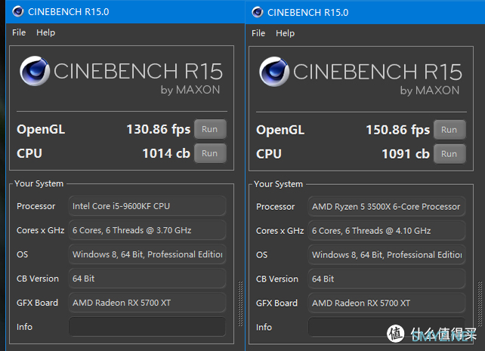
Task: Click 64 Bit CB Version in right window
Action: click(x=387, y=279)
